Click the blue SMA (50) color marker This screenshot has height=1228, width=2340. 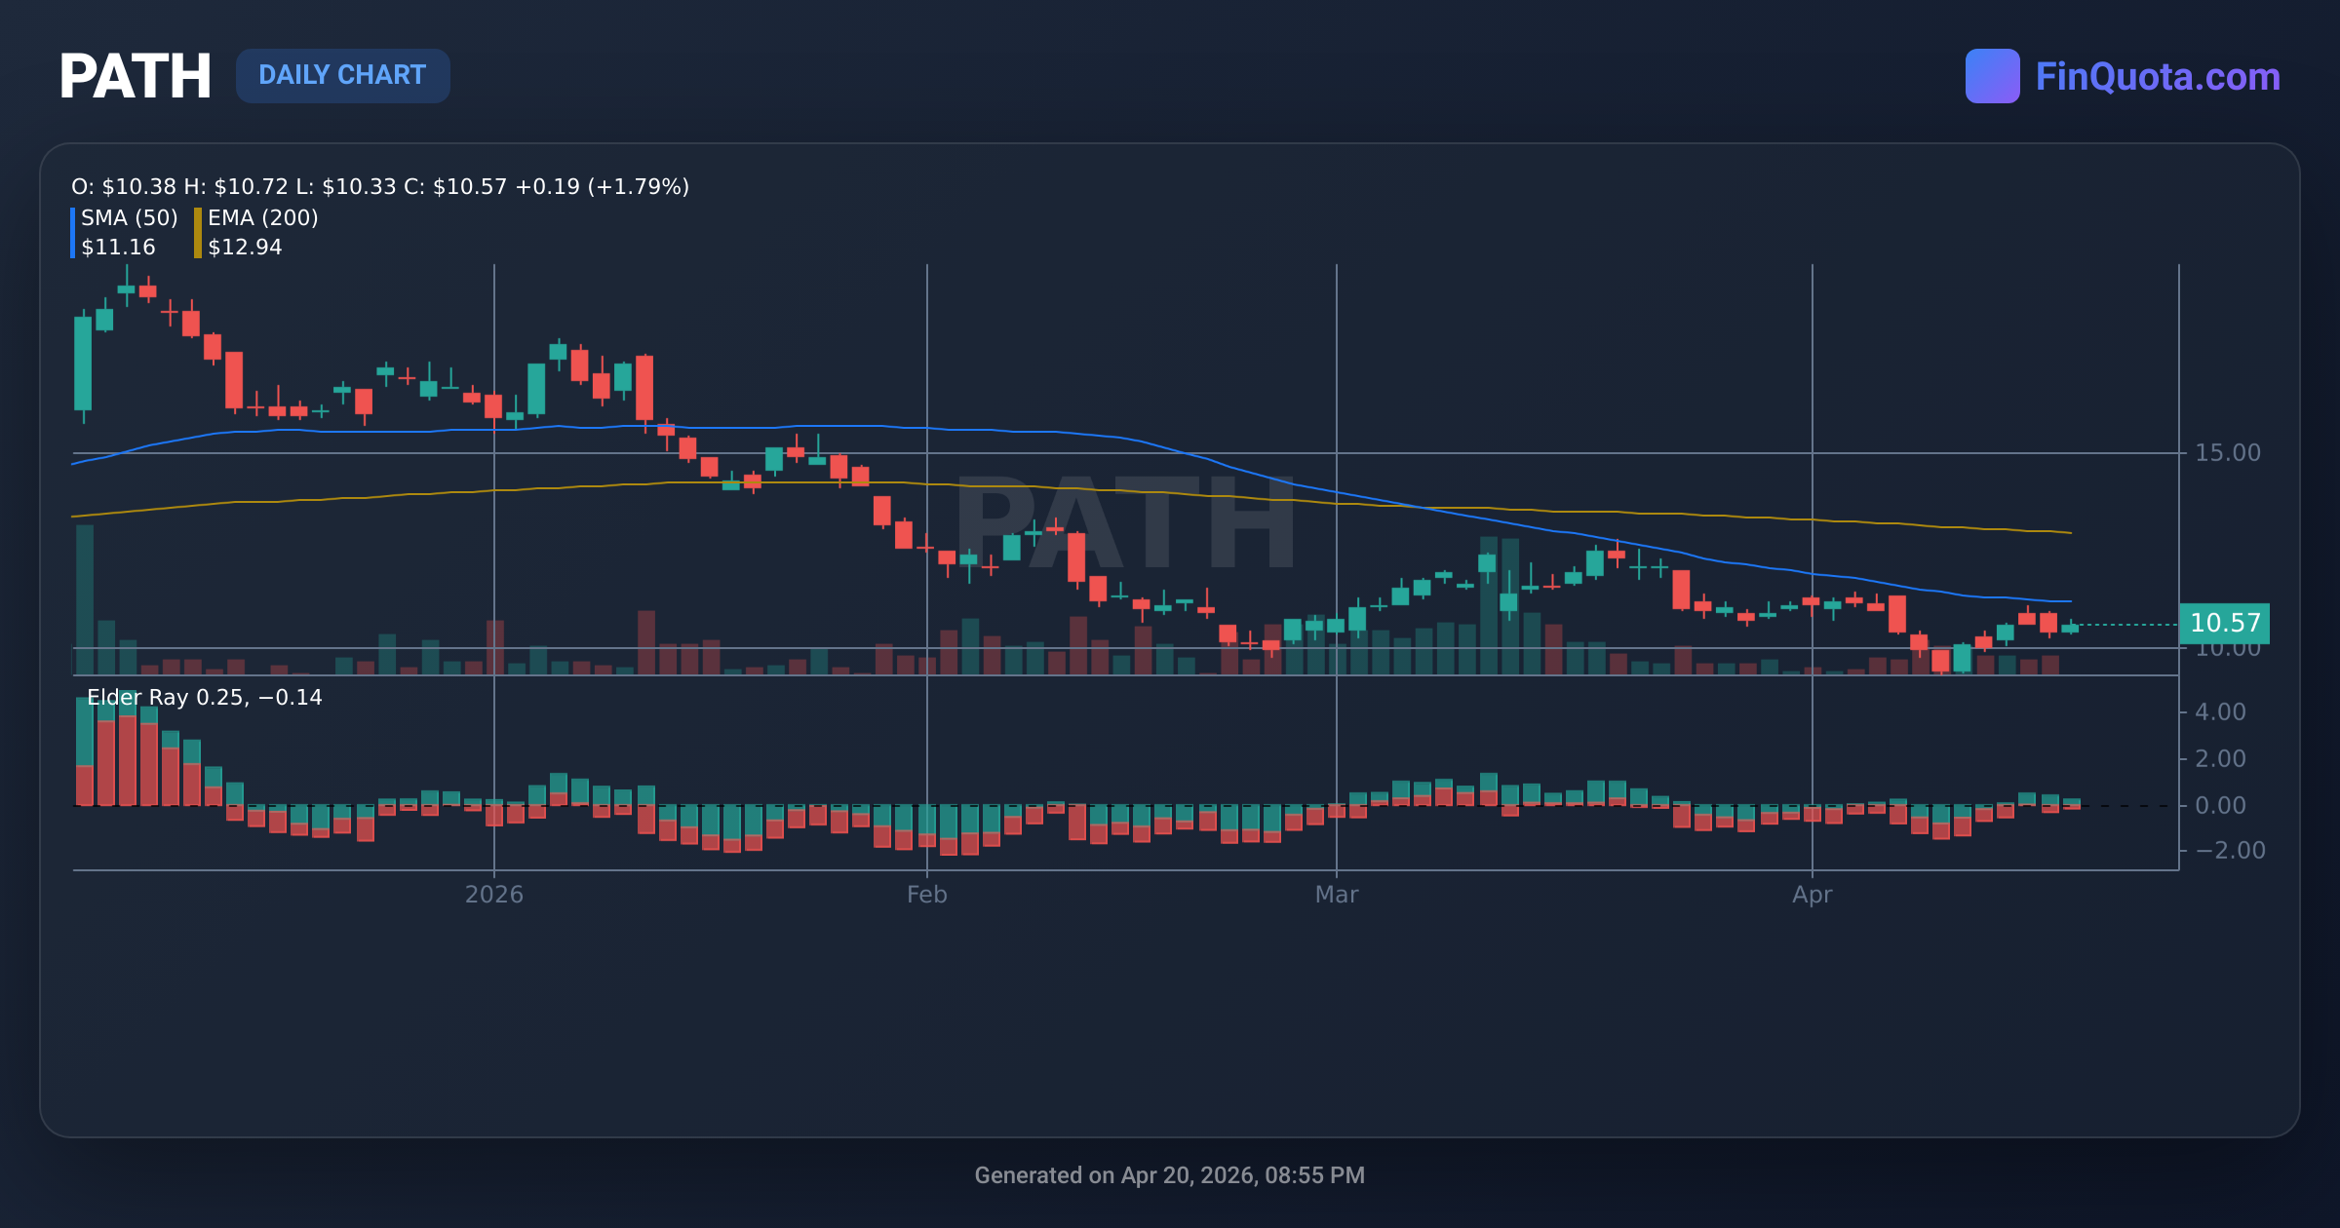[x=73, y=233]
